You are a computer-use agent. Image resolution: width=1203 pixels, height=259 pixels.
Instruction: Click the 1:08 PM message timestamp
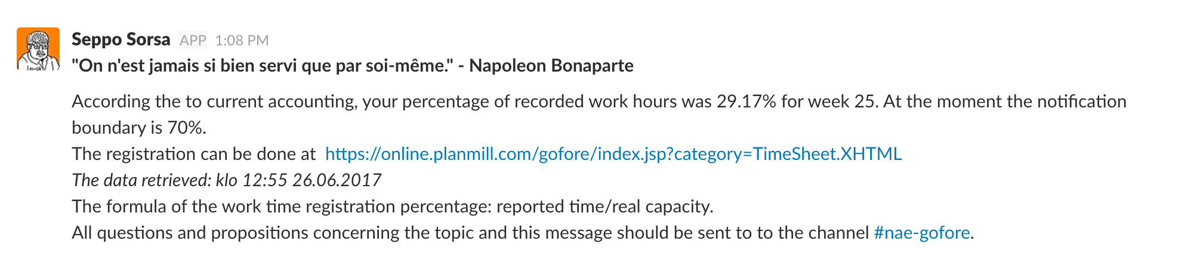coord(242,40)
